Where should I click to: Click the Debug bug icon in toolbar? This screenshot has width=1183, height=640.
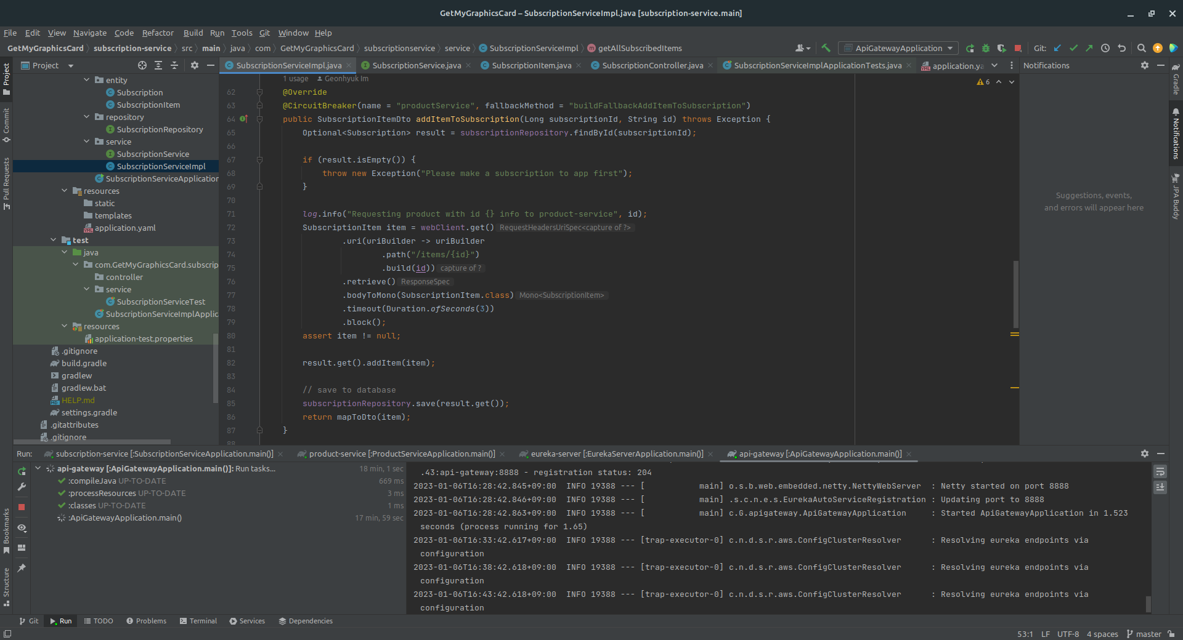[985, 48]
